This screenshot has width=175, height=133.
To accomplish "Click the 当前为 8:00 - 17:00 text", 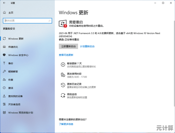I will [x=77, y=77].
